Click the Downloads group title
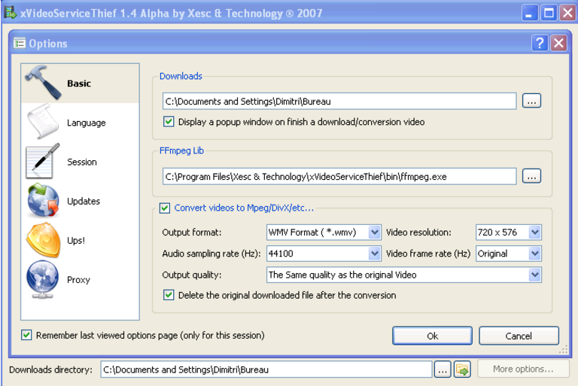The height and width of the screenshot is (386, 578). coord(181,76)
